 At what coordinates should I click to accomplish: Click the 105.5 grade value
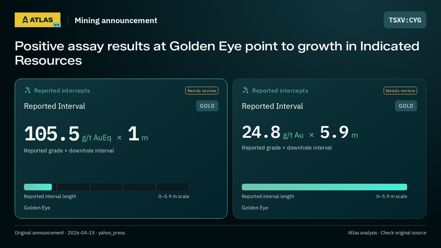tap(52, 134)
